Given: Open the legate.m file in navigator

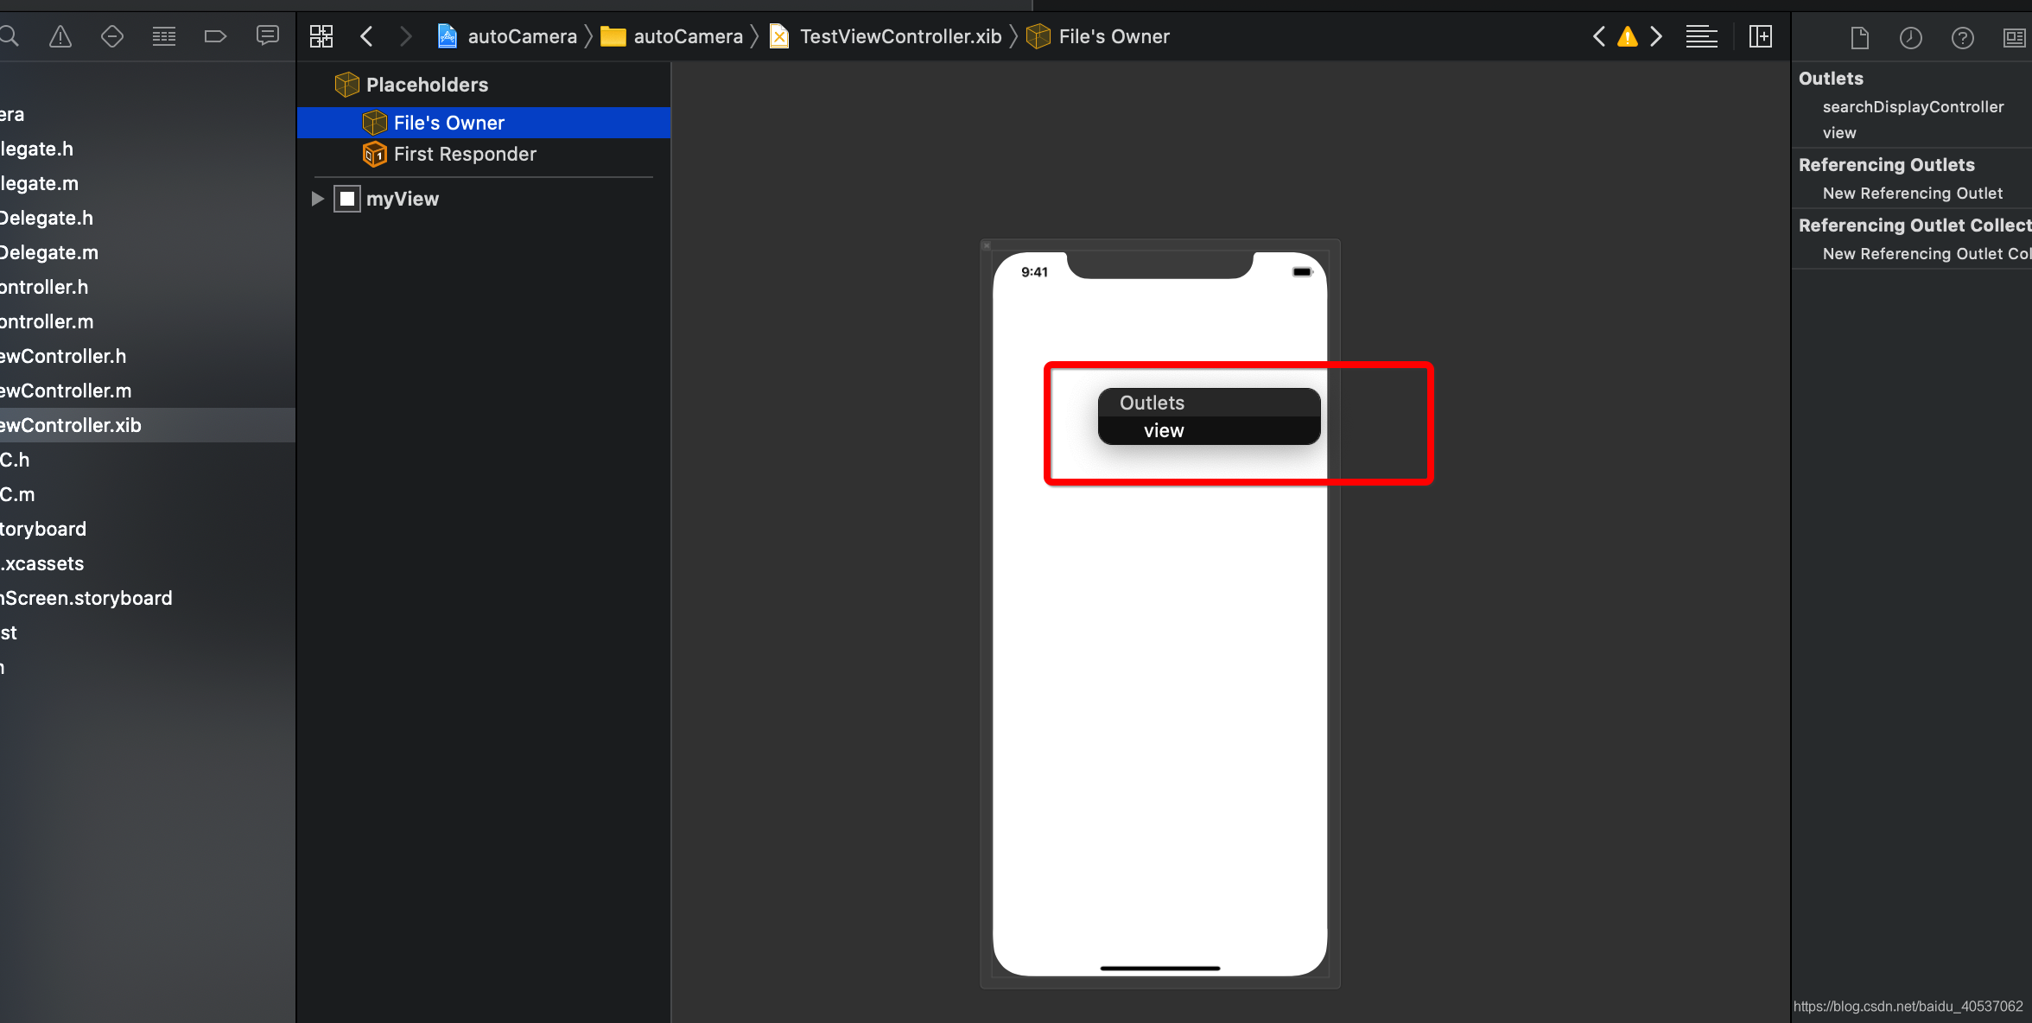Looking at the screenshot, I should click(40, 183).
